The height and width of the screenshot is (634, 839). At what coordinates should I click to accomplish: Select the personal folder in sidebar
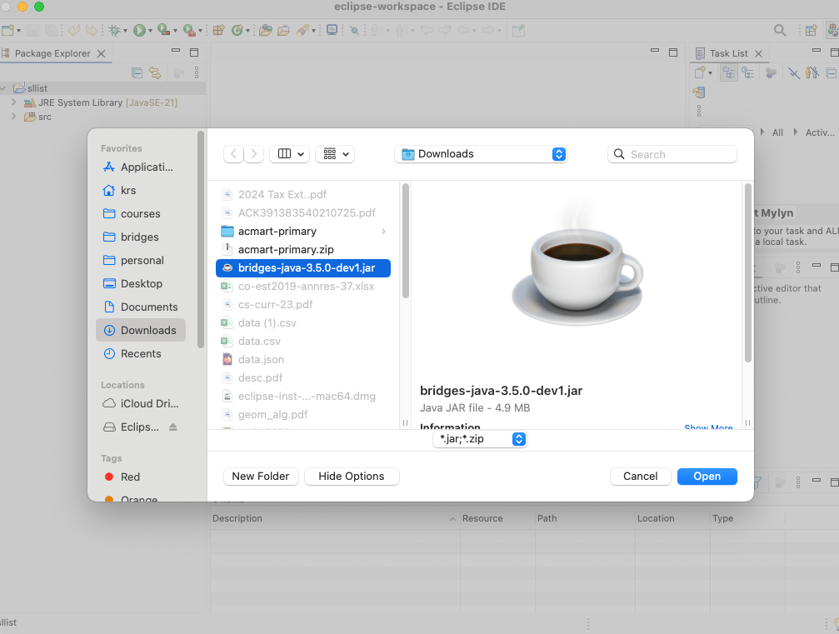point(142,260)
